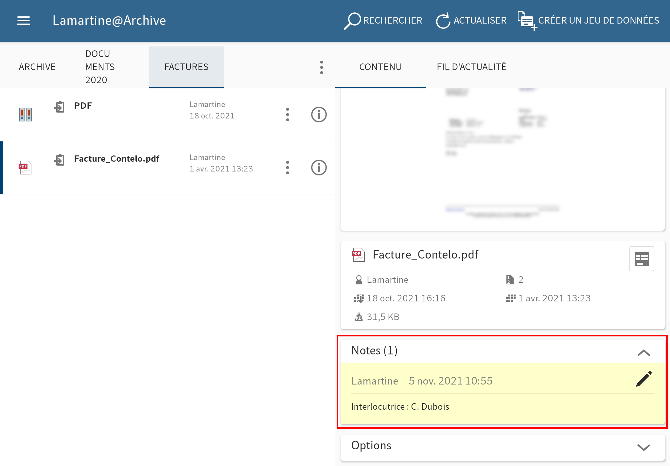Click the Actualiser refresh icon
The height and width of the screenshot is (466, 670).
[x=443, y=21]
